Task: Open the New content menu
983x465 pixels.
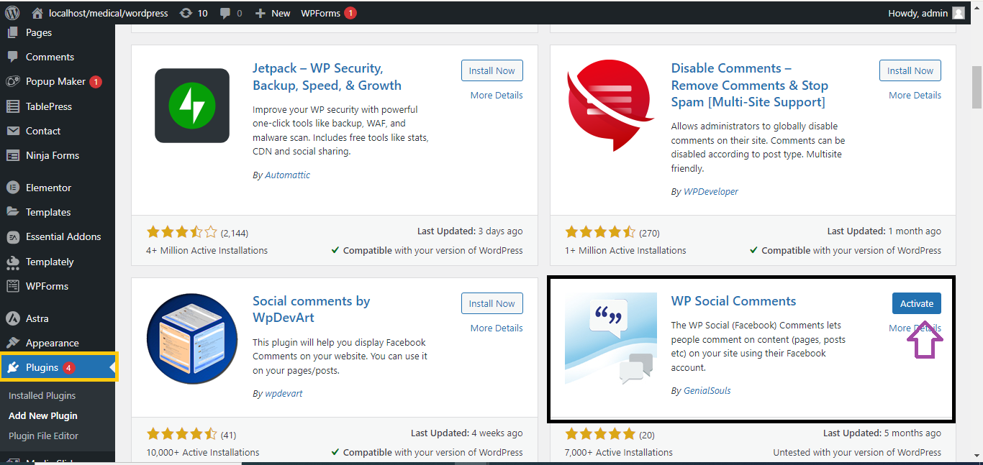Action: 273,13
